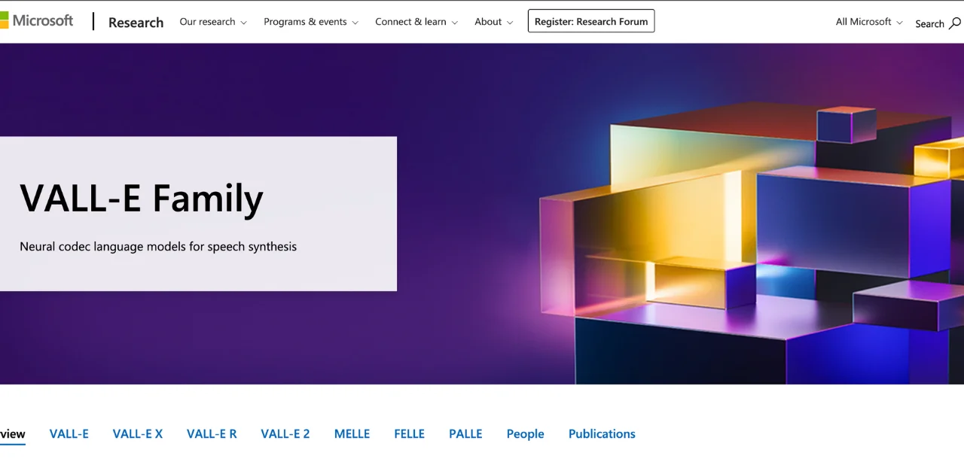Expand the Our research menu
Screen dimensions: 964x474
coord(213,22)
